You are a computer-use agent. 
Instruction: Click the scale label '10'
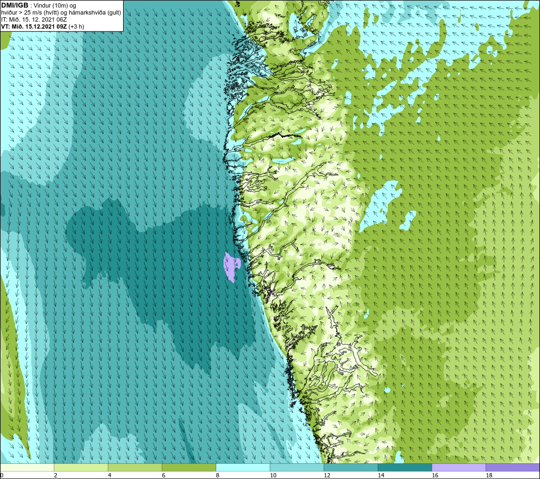point(273,476)
